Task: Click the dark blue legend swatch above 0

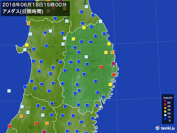Action: coord(165,119)
